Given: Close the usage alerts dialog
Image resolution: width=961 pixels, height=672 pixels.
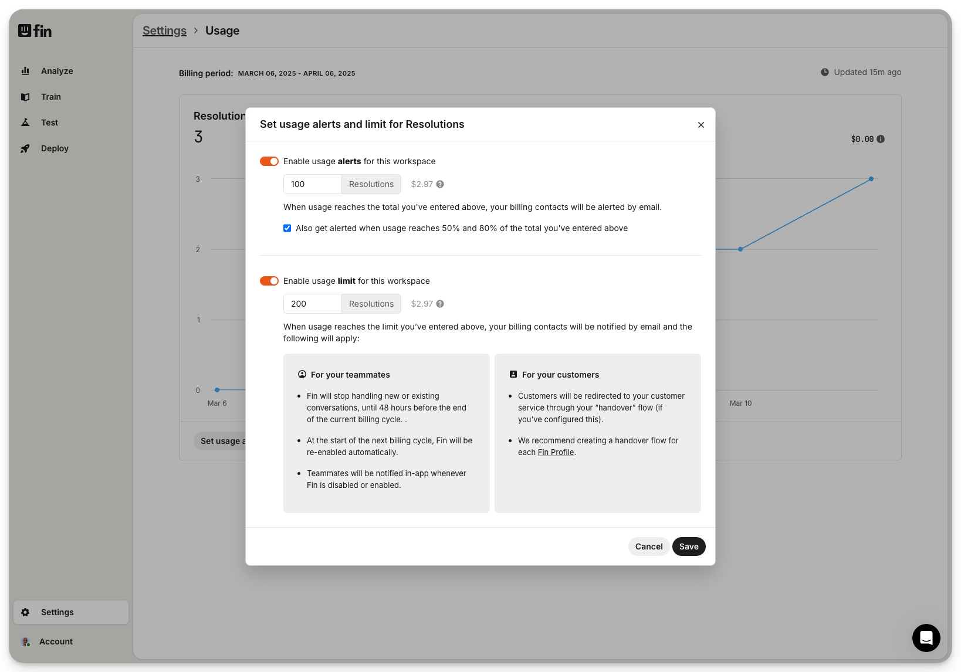Looking at the screenshot, I should [x=701, y=125].
